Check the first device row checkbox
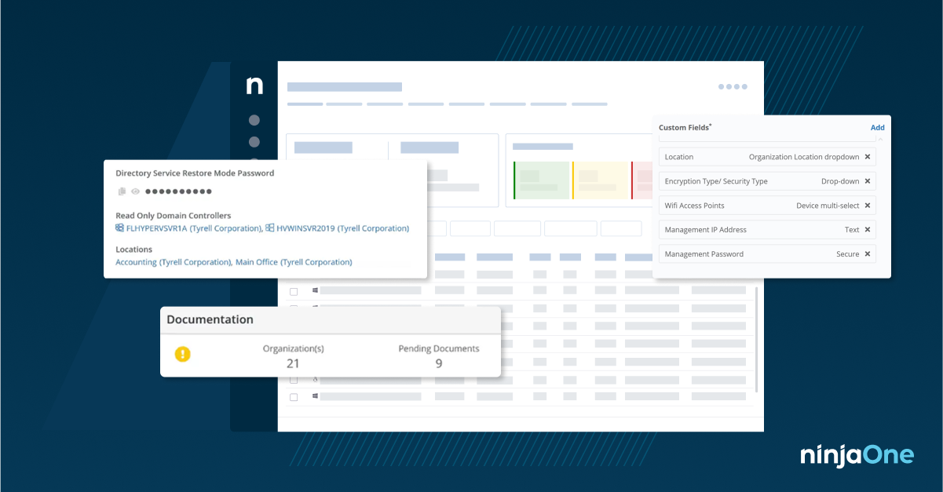 [x=294, y=290]
